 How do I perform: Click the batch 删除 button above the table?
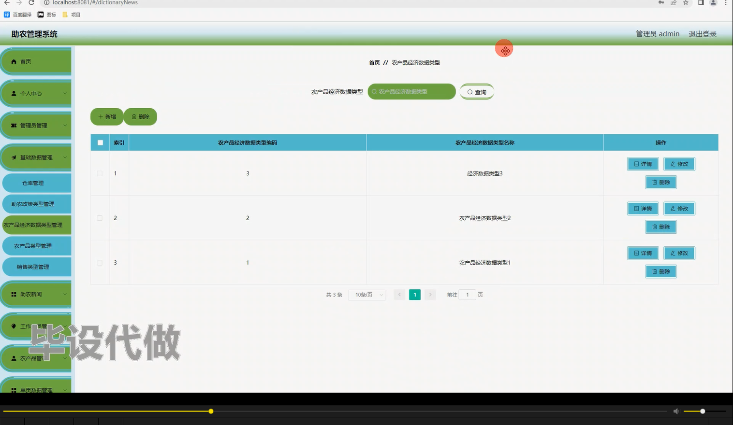click(140, 116)
